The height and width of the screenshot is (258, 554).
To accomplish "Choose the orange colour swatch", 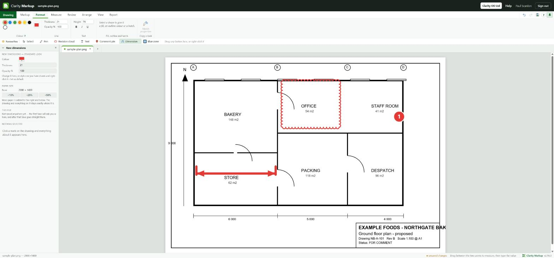I will point(20,23).
